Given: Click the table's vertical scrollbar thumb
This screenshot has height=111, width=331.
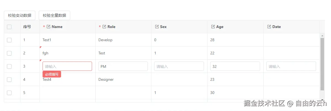Looking at the screenshot, I should 322,64.
